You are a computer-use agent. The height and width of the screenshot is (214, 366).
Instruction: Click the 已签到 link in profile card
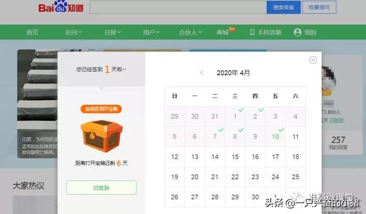coord(337,120)
